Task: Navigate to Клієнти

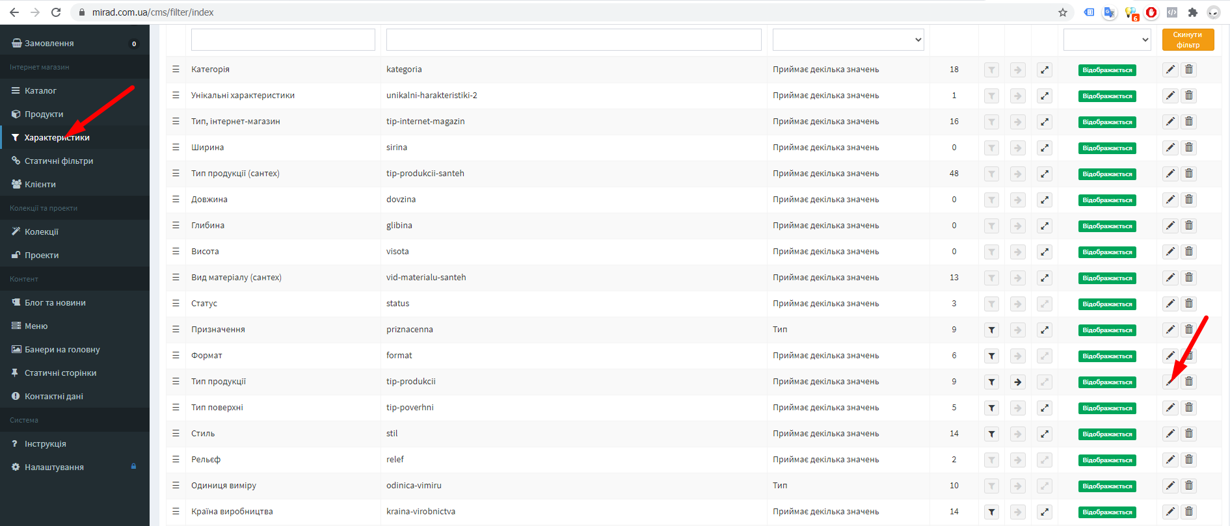Action: click(75, 184)
